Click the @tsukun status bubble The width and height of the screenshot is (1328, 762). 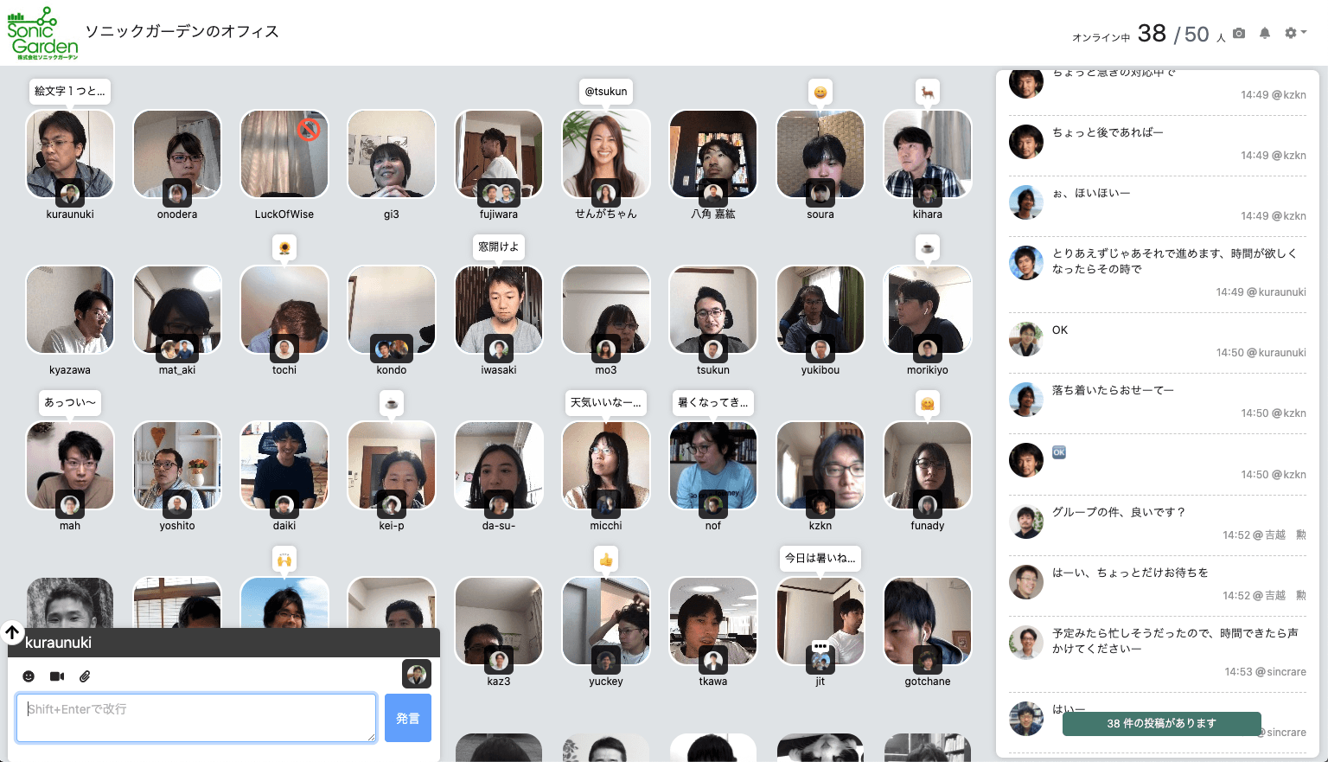click(x=606, y=92)
